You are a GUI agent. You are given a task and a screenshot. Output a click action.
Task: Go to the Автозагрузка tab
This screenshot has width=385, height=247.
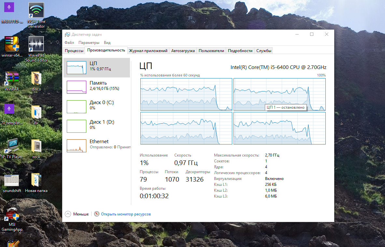[183, 51]
